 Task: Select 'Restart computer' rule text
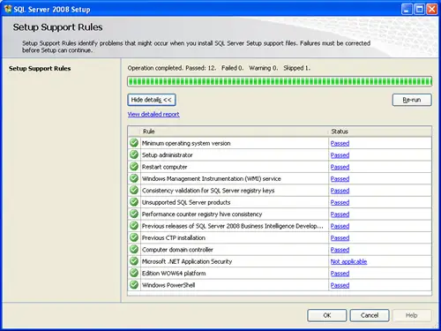(165, 167)
